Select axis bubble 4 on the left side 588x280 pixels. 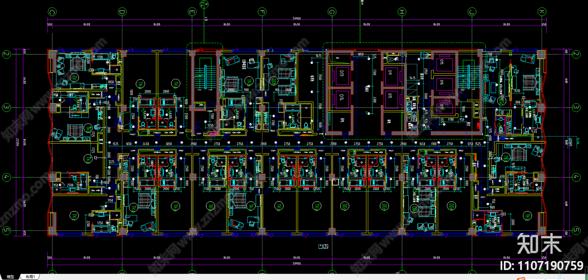click(6, 177)
